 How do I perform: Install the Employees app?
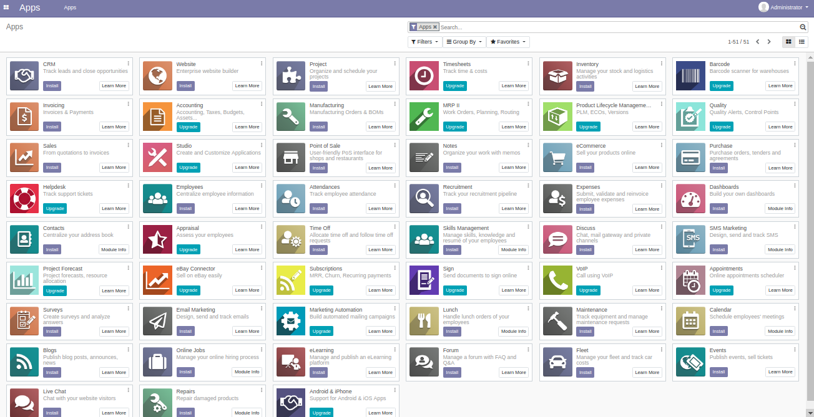(x=185, y=208)
